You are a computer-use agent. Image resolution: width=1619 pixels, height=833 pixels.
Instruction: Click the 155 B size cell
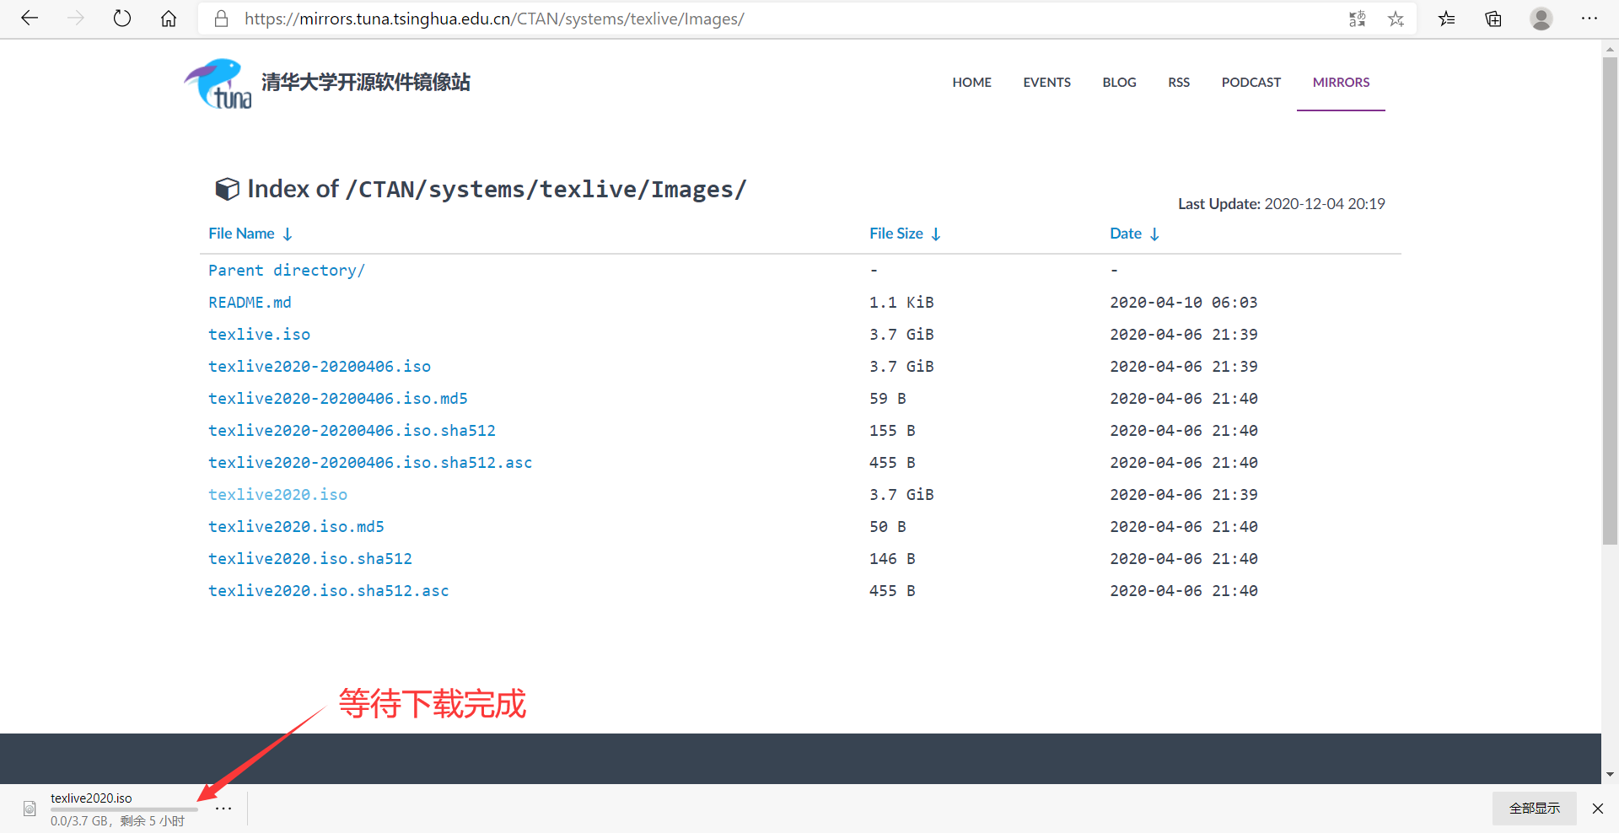[x=892, y=431]
